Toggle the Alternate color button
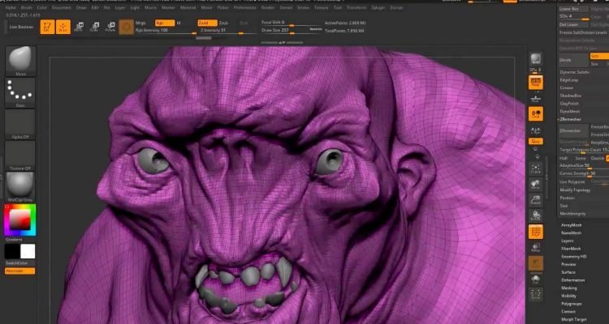Screen dimensions: 609x324 point(19,271)
